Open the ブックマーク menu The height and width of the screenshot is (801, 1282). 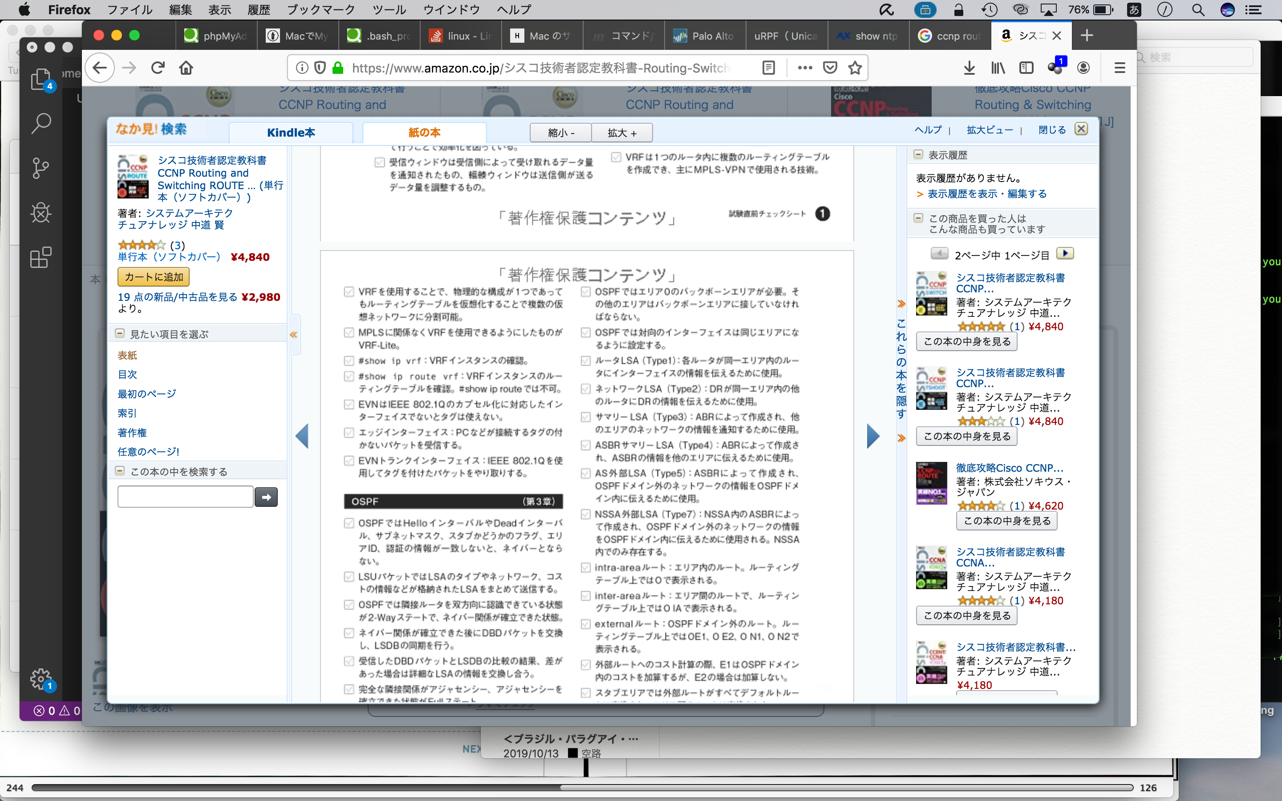pos(321,9)
